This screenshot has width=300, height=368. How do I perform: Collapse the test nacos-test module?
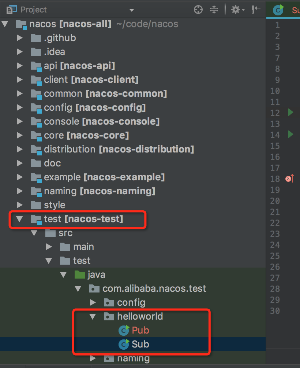[19, 219]
